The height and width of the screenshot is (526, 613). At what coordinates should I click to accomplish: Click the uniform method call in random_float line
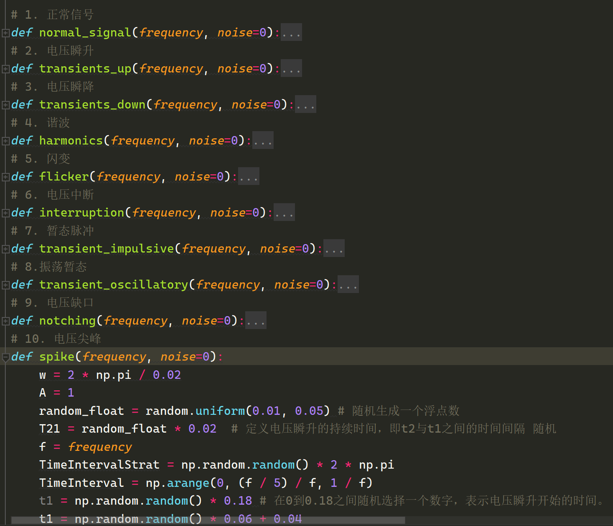pos(220,411)
